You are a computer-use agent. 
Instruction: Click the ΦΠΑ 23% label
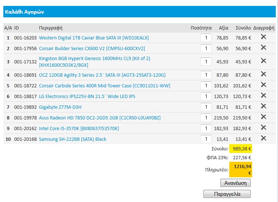coord(217,157)
